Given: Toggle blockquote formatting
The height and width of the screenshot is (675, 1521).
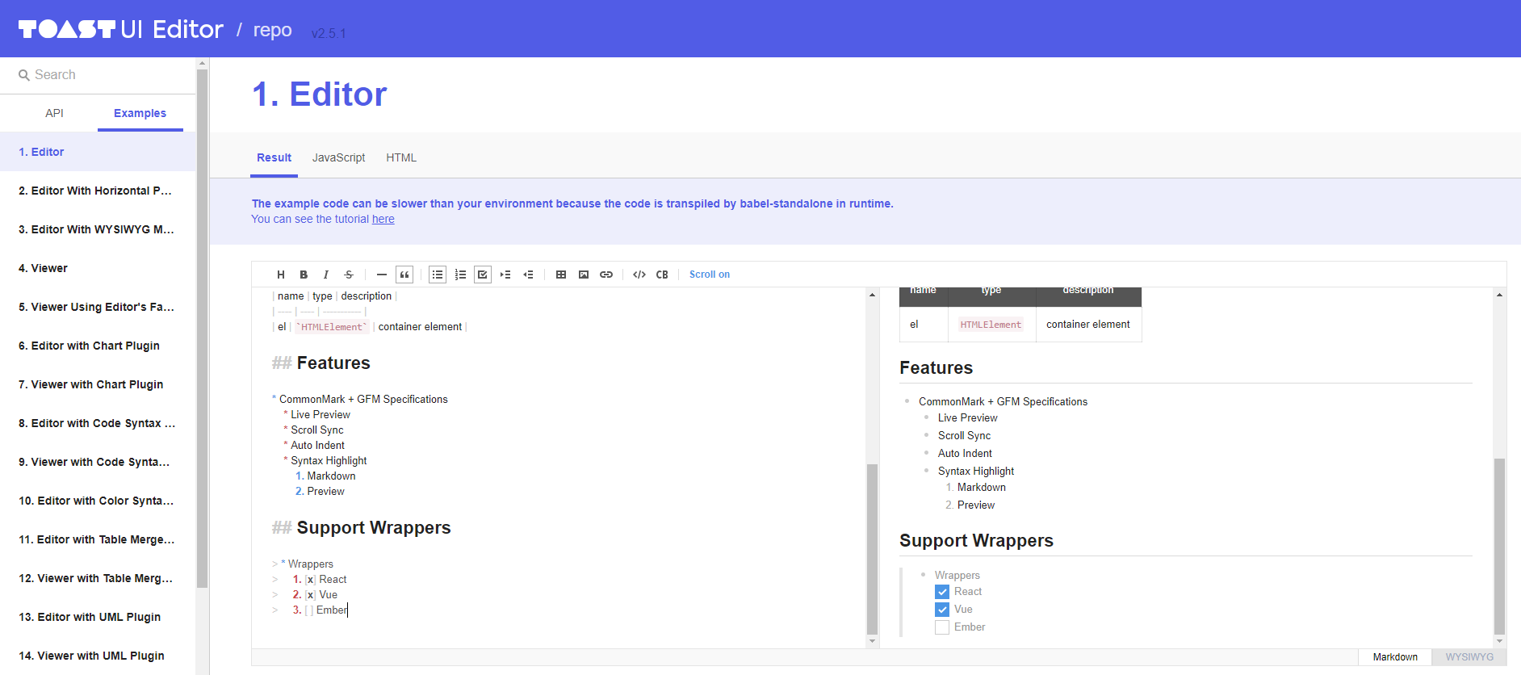Looking at the screenshot, I should [404, 275].
